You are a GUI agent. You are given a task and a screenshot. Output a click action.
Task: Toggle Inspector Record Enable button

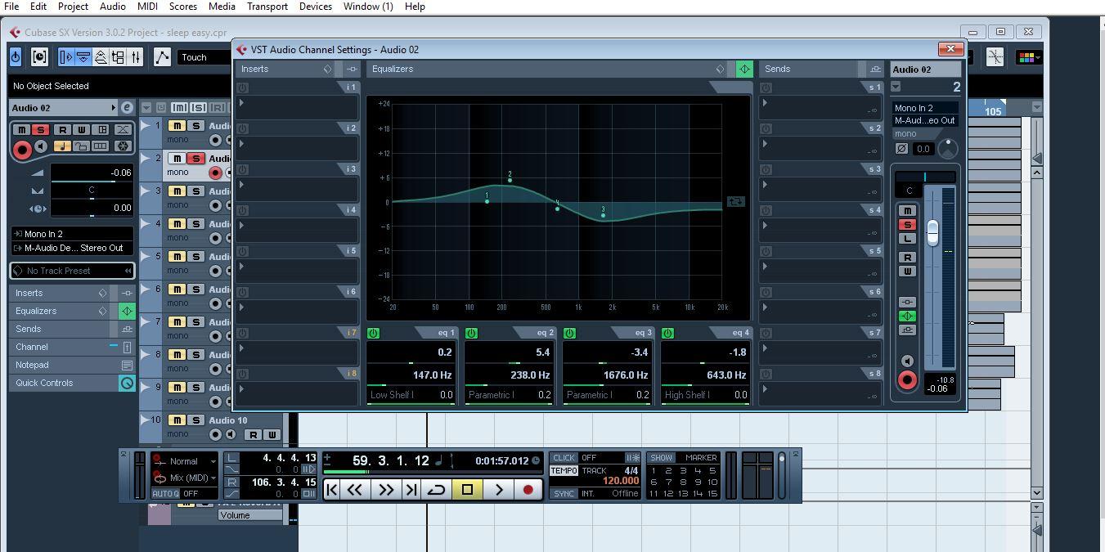pos(22,149)
